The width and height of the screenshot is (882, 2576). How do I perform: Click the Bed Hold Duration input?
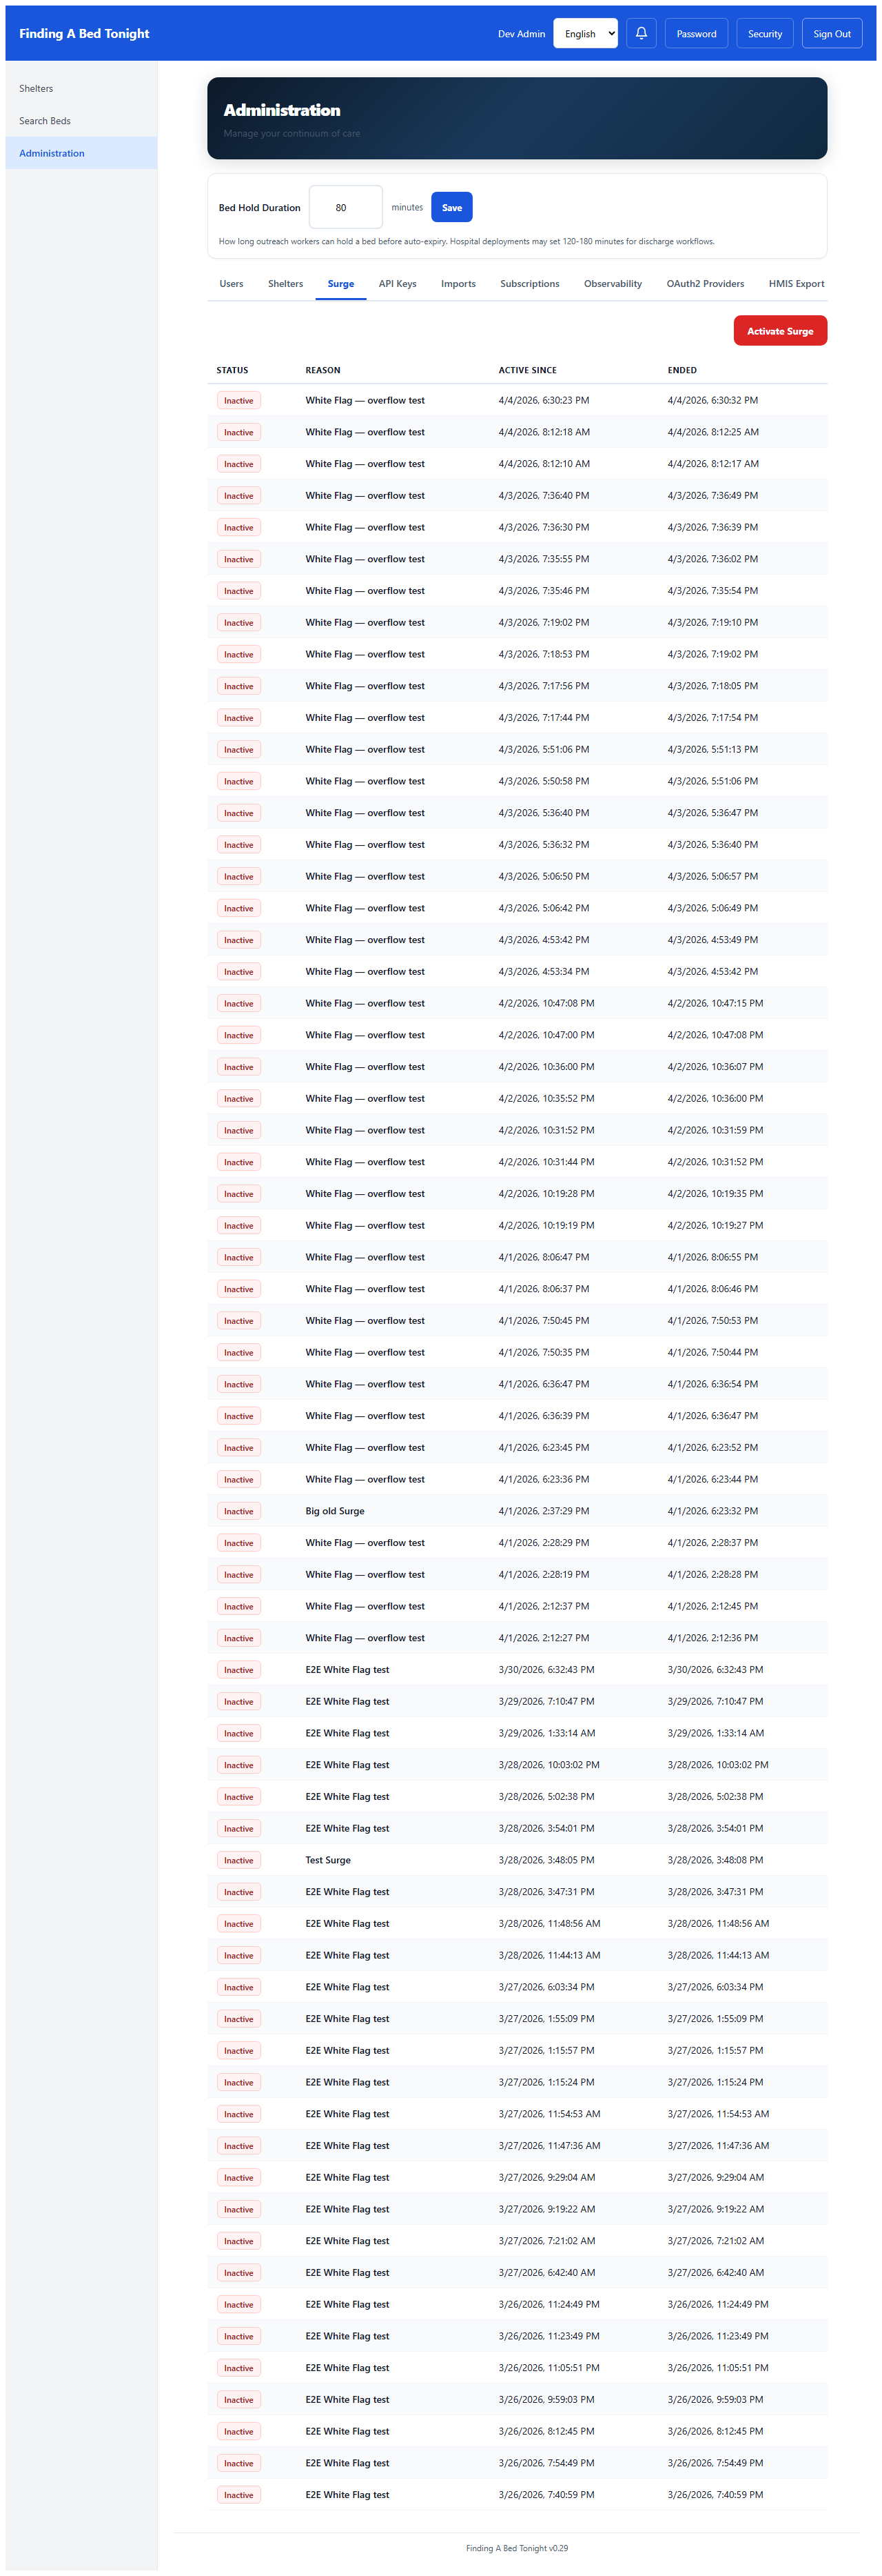pyautogui.click(x=345, y=208)
